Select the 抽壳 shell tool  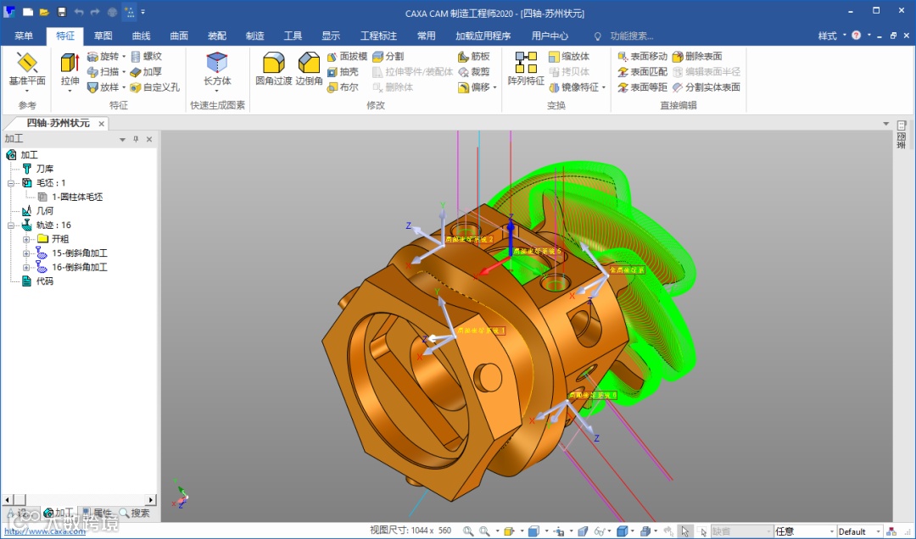pos(343,72)
